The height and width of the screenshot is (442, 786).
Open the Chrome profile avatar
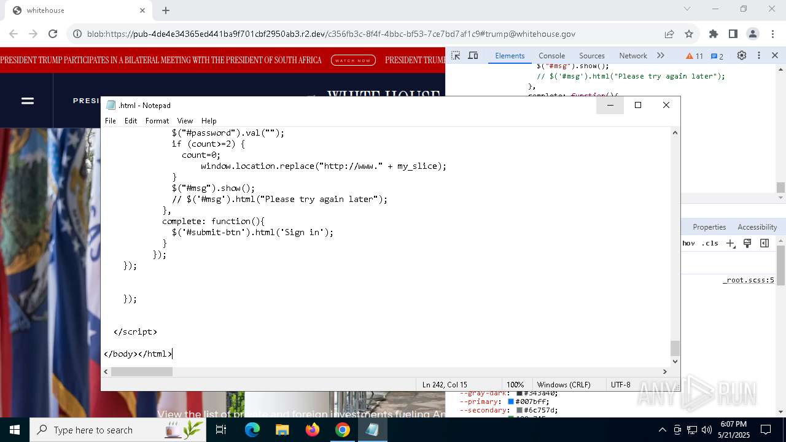(x=753, y=34)
